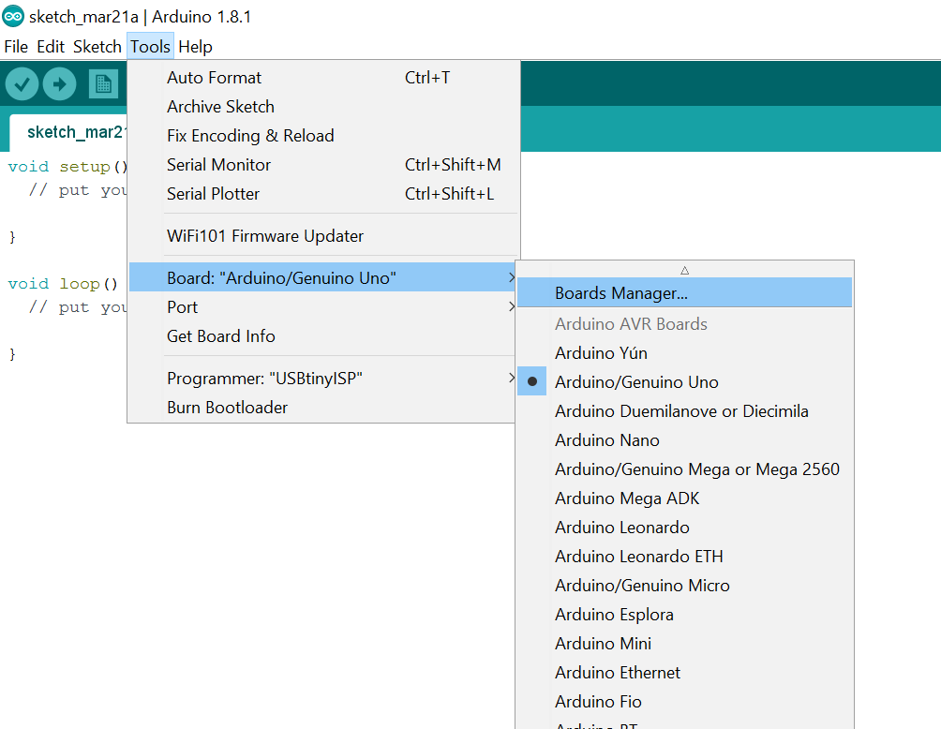The height and width of the screenshot is (729, 941).
Task: Choose Fix Encoding & Reload
Action: (x=323, y=136)
